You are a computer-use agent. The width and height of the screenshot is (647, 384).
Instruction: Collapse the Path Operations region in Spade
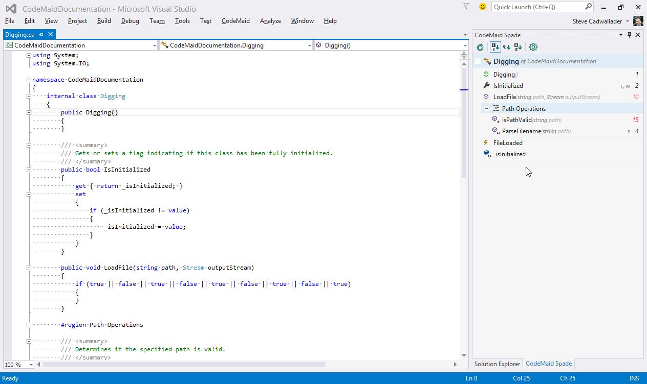(485, 108)
